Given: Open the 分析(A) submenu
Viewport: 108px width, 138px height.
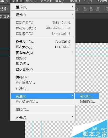Looking at the screenshot, I should [43, 117].
